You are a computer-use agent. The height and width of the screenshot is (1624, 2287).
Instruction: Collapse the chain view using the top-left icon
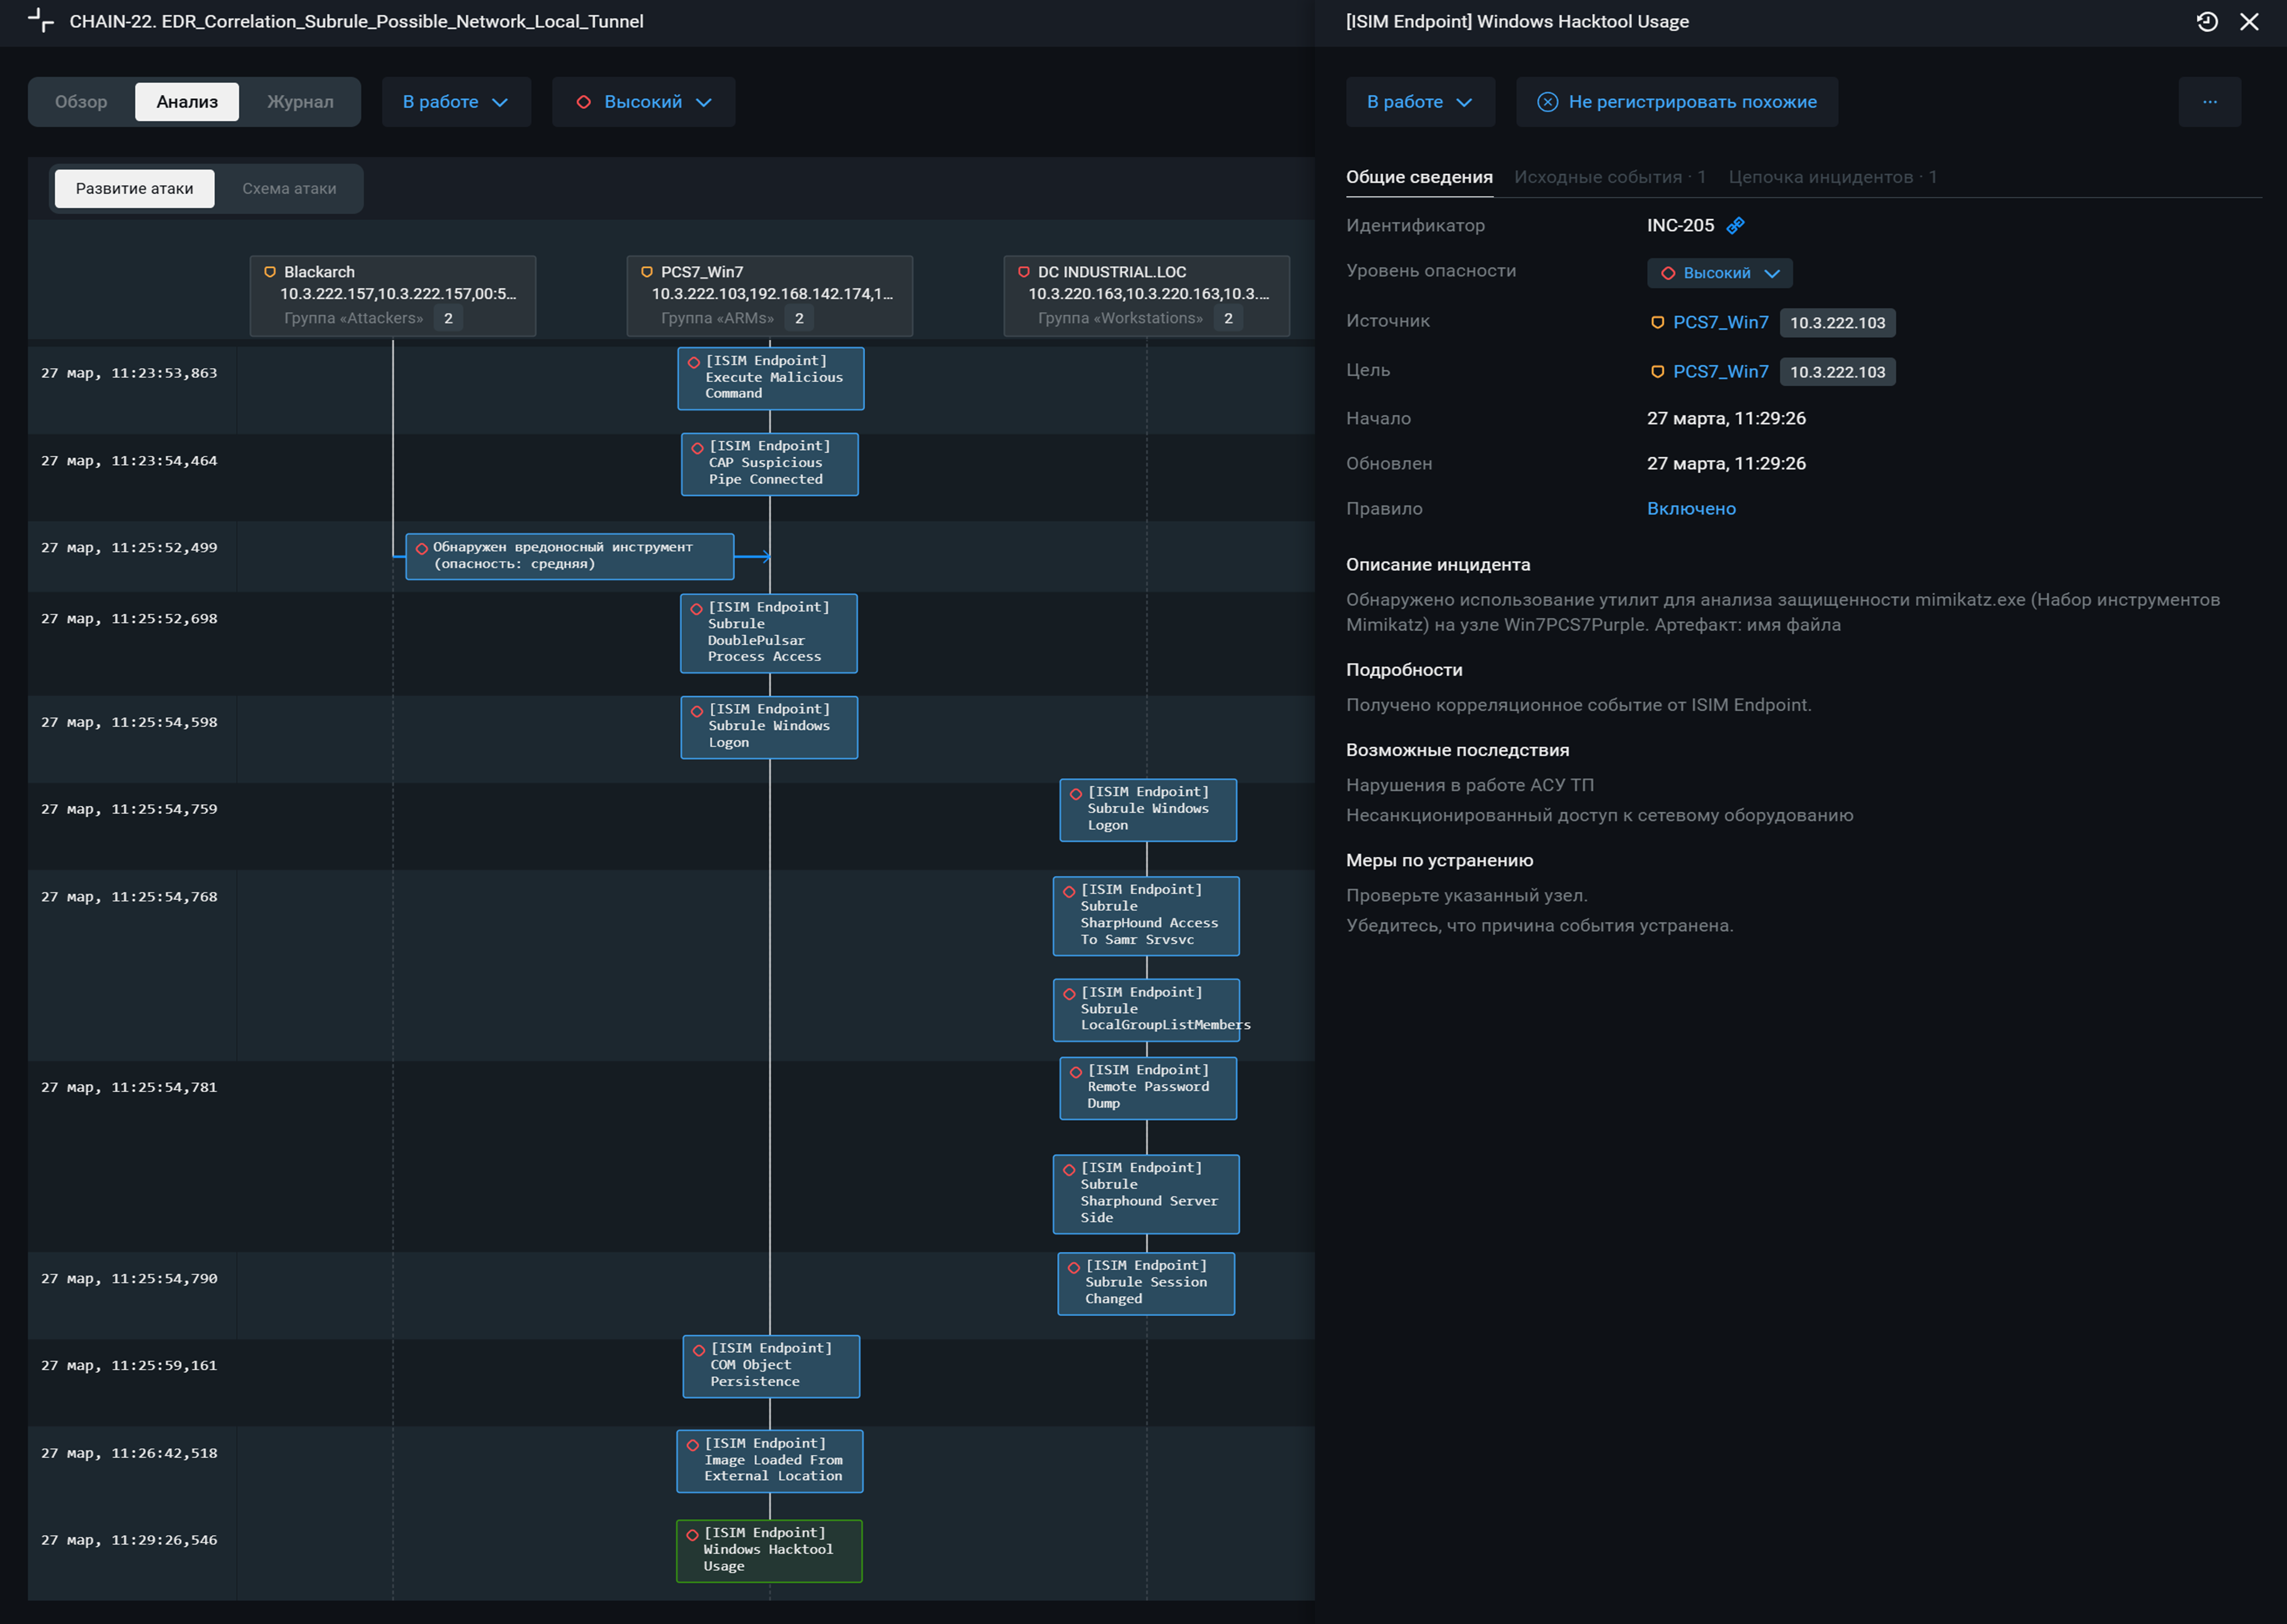click(x=41, y=21)
